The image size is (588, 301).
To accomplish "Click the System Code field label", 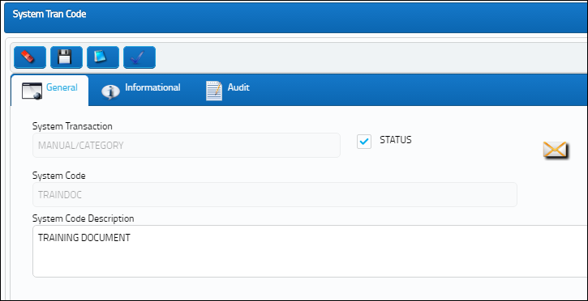I will (59, 176).
